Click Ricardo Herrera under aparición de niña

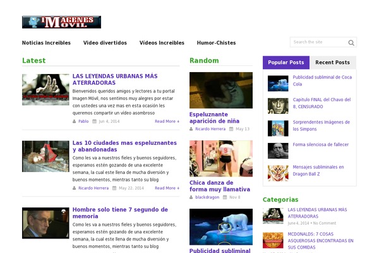pos(210,129)
